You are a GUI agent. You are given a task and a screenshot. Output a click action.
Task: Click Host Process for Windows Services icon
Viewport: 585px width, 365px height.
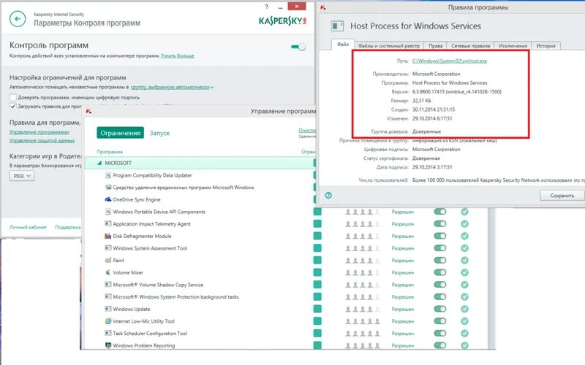pos(337,26)
